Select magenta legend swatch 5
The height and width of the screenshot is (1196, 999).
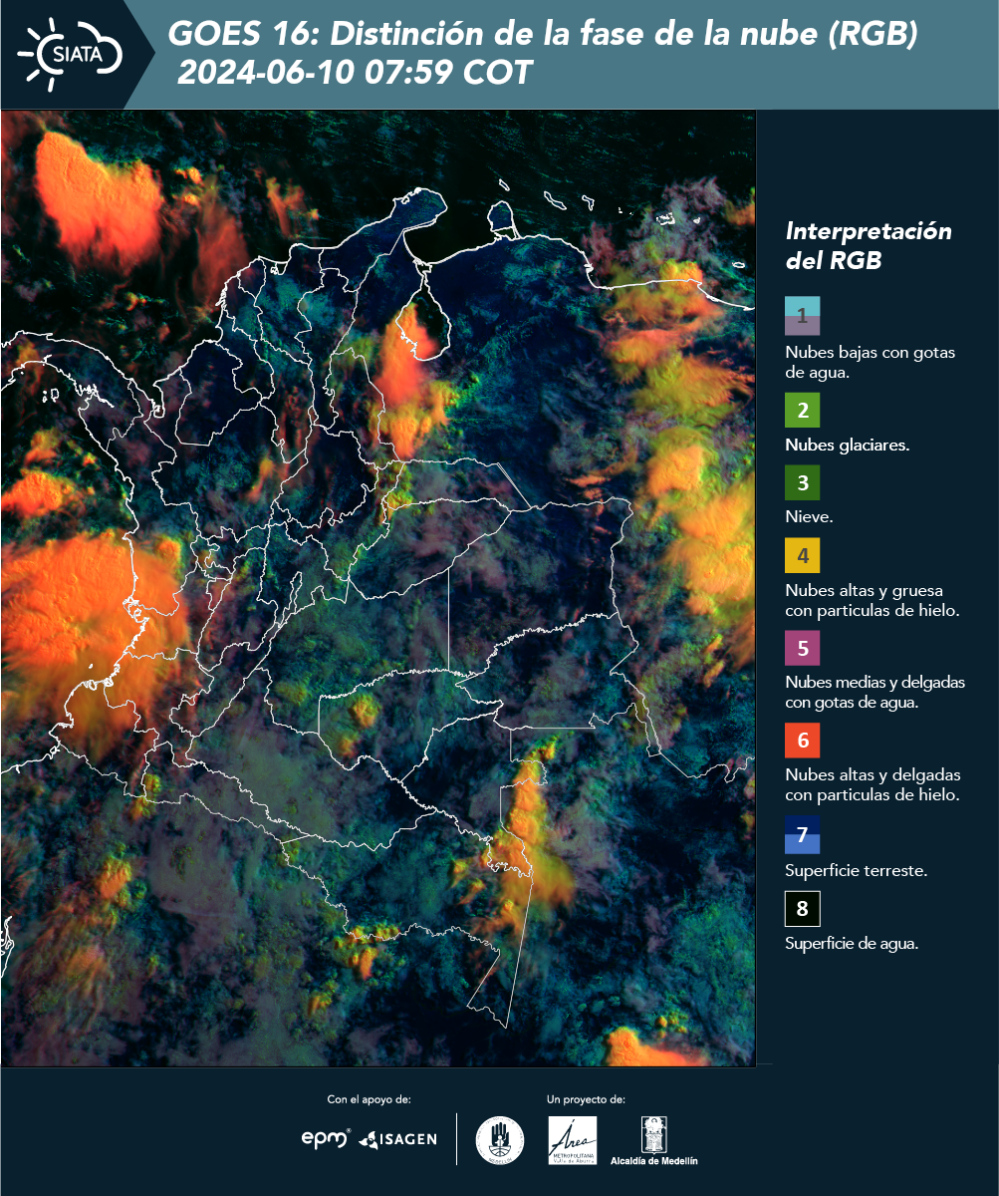click(x=802, y=648)
